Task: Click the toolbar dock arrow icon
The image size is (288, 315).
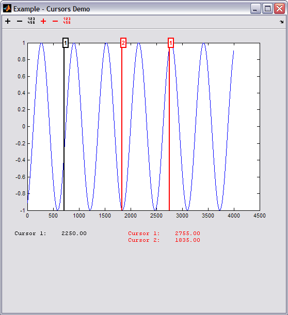Action: point(282,22)
